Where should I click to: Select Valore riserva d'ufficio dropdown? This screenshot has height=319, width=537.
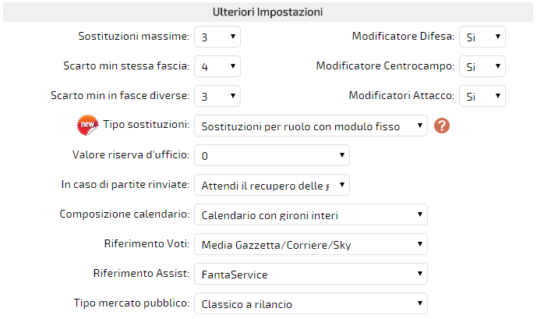click(272, 155)
